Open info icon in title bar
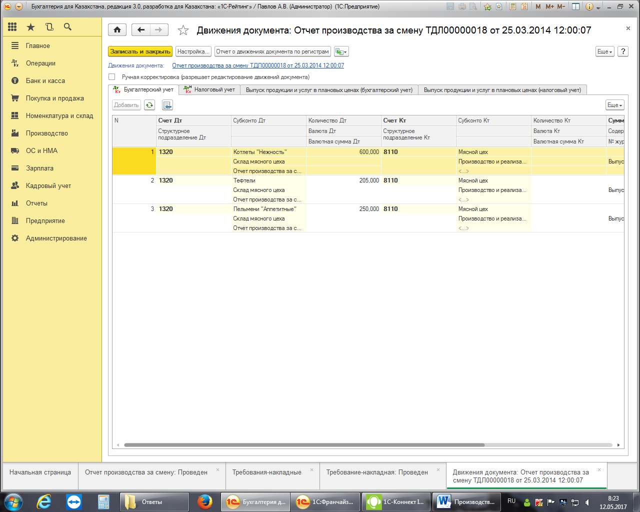The image size is (640, 512). coord(589,6)
